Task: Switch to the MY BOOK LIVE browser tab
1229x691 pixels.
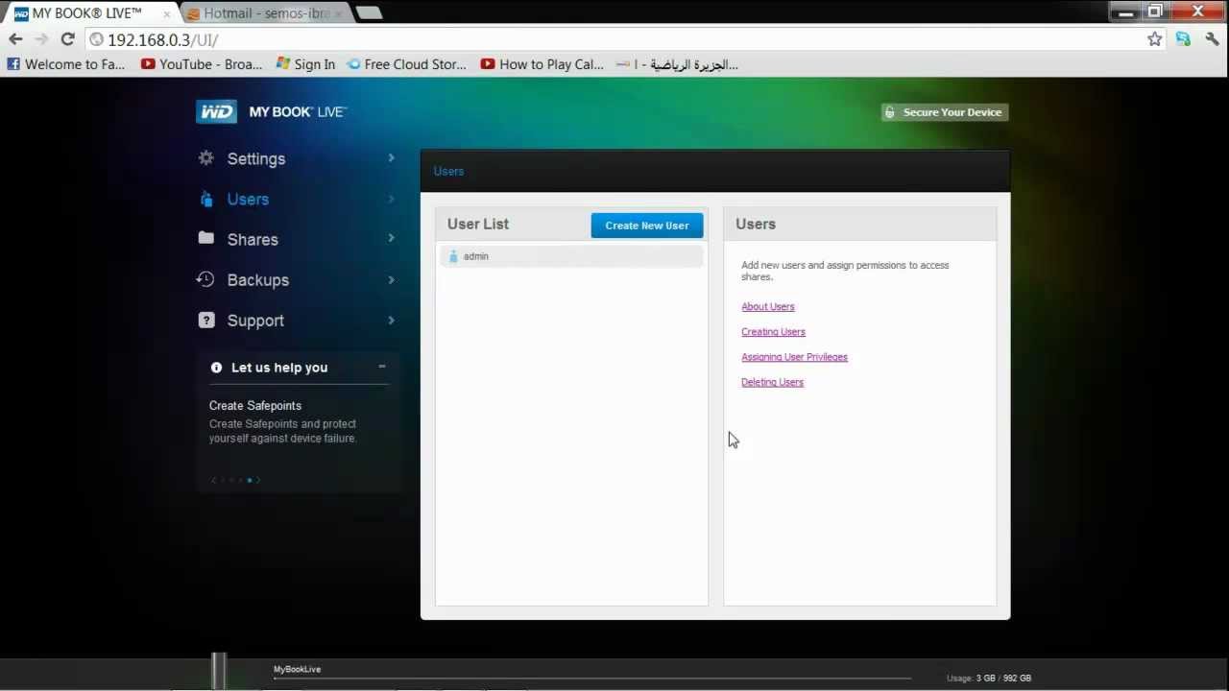Action: click(x=91, y=13)
